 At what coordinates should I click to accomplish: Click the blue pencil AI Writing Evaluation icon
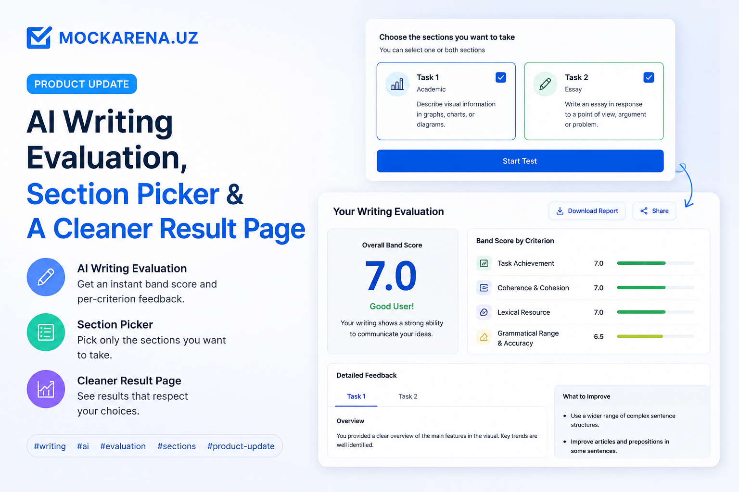coord(46,277)
